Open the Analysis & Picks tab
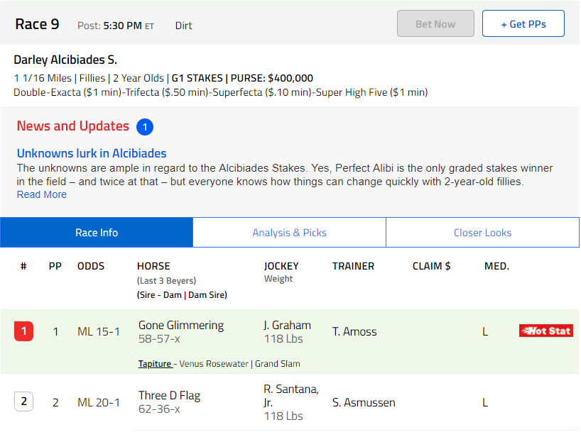This screenshot has width=581, height=432. tap(289, 233)
